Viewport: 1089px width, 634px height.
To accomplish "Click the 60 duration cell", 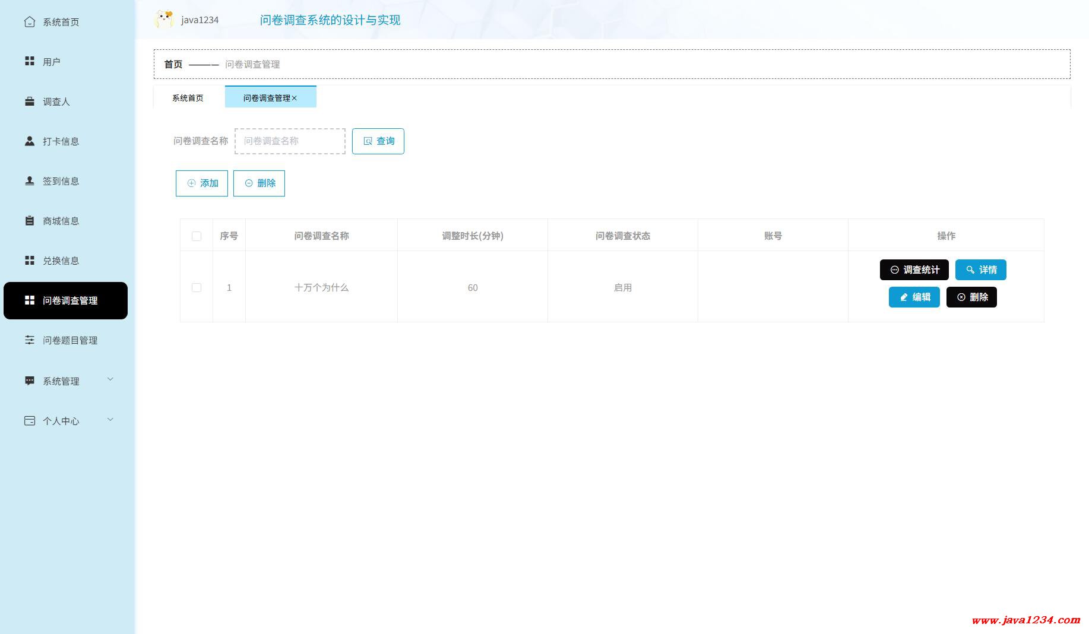I will click(x=473, y=287).
